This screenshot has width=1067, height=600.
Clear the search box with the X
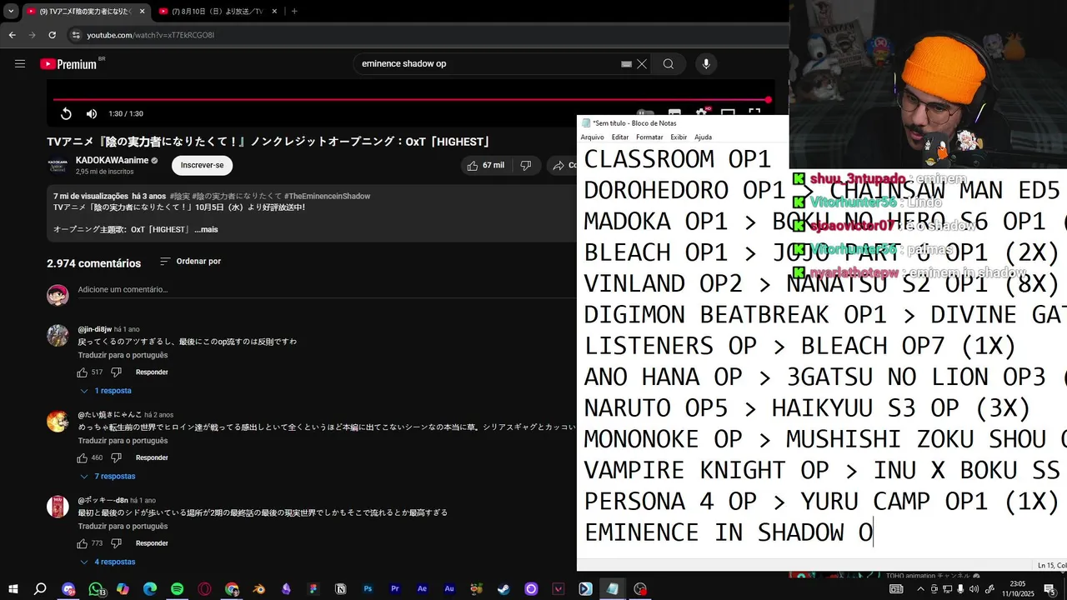click(x=642, y=64)
